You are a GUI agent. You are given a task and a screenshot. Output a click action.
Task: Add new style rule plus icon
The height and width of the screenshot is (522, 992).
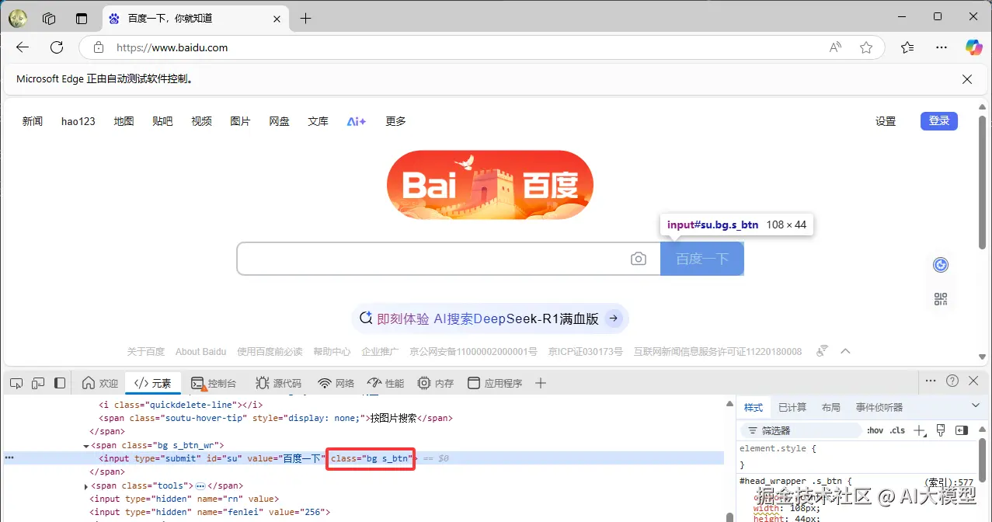pos(920,430)
